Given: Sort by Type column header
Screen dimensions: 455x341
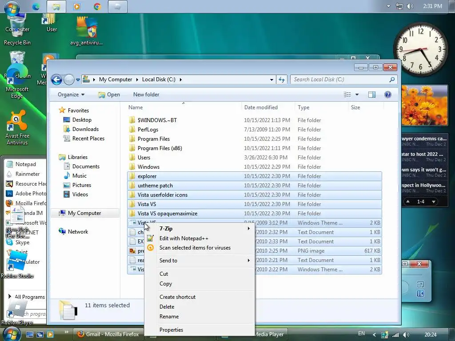Looking at the screenshot, I should pos(303,107).
